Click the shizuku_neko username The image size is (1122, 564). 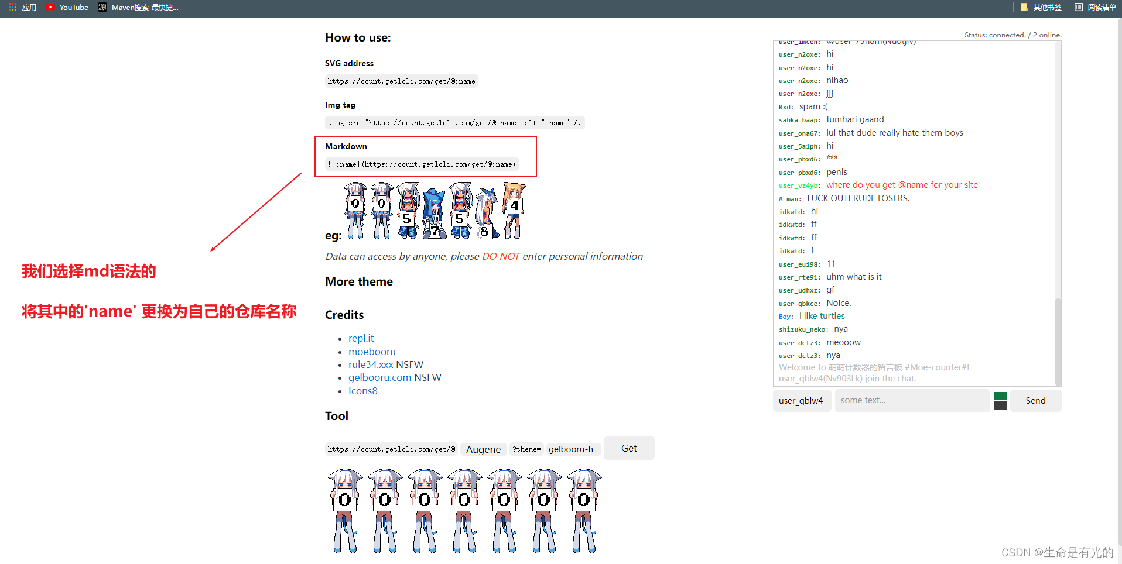click(x=803, y=329)
